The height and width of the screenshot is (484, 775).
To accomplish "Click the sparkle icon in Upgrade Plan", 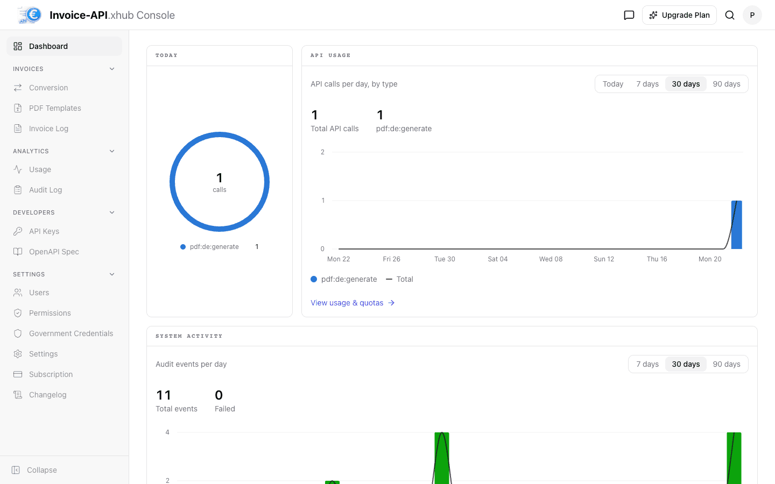I will [x=653, y=15].
